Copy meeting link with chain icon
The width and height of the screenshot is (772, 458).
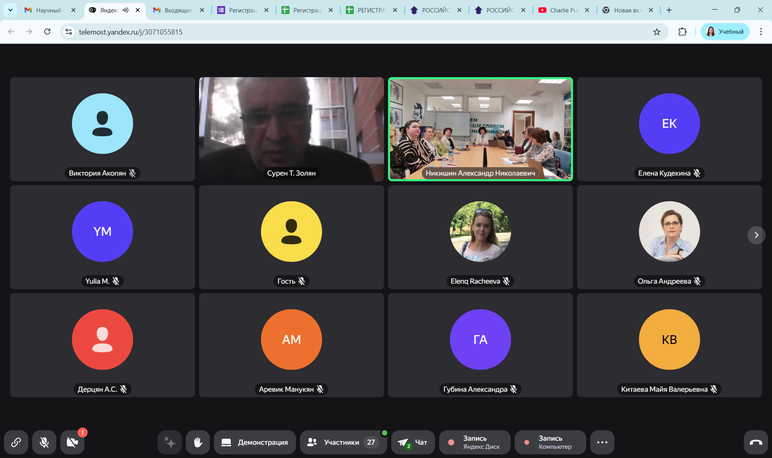(x=16, y=442)
